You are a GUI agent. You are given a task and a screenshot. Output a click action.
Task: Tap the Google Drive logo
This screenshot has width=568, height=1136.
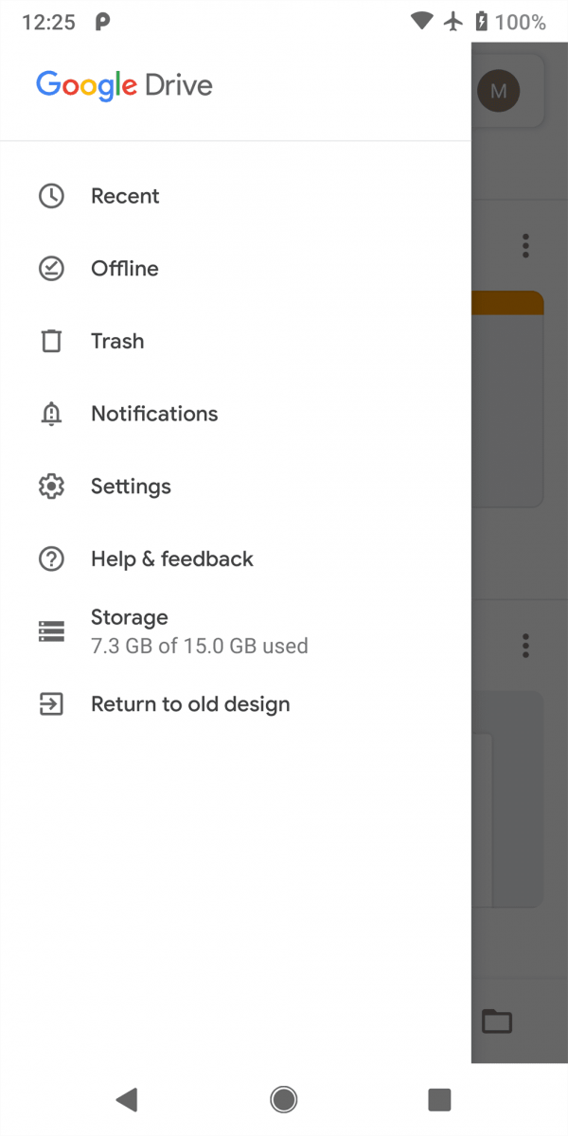point(124,85)
